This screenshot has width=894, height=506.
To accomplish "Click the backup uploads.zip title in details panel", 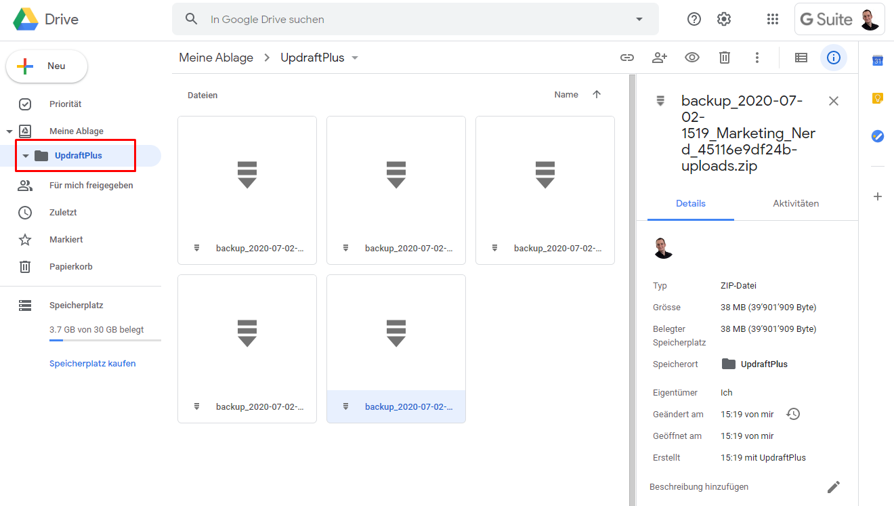I will [x=748, y=133].
